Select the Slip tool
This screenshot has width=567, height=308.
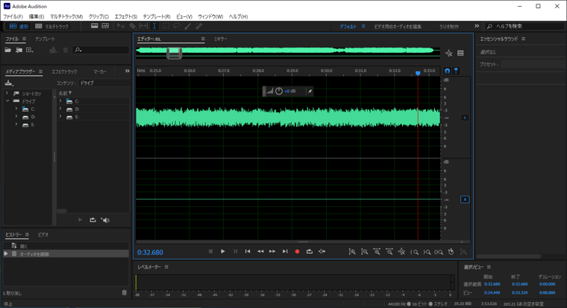(x=143, y=26)
